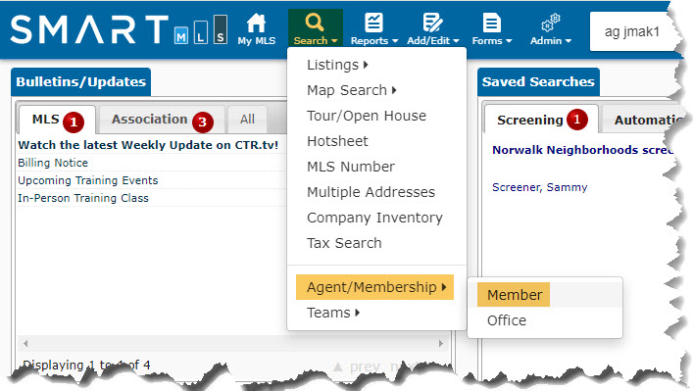Click the Saved Searches panel header
Image resolution: width=693 pixels, height=391 pixels.
click(x=538, y=81)
